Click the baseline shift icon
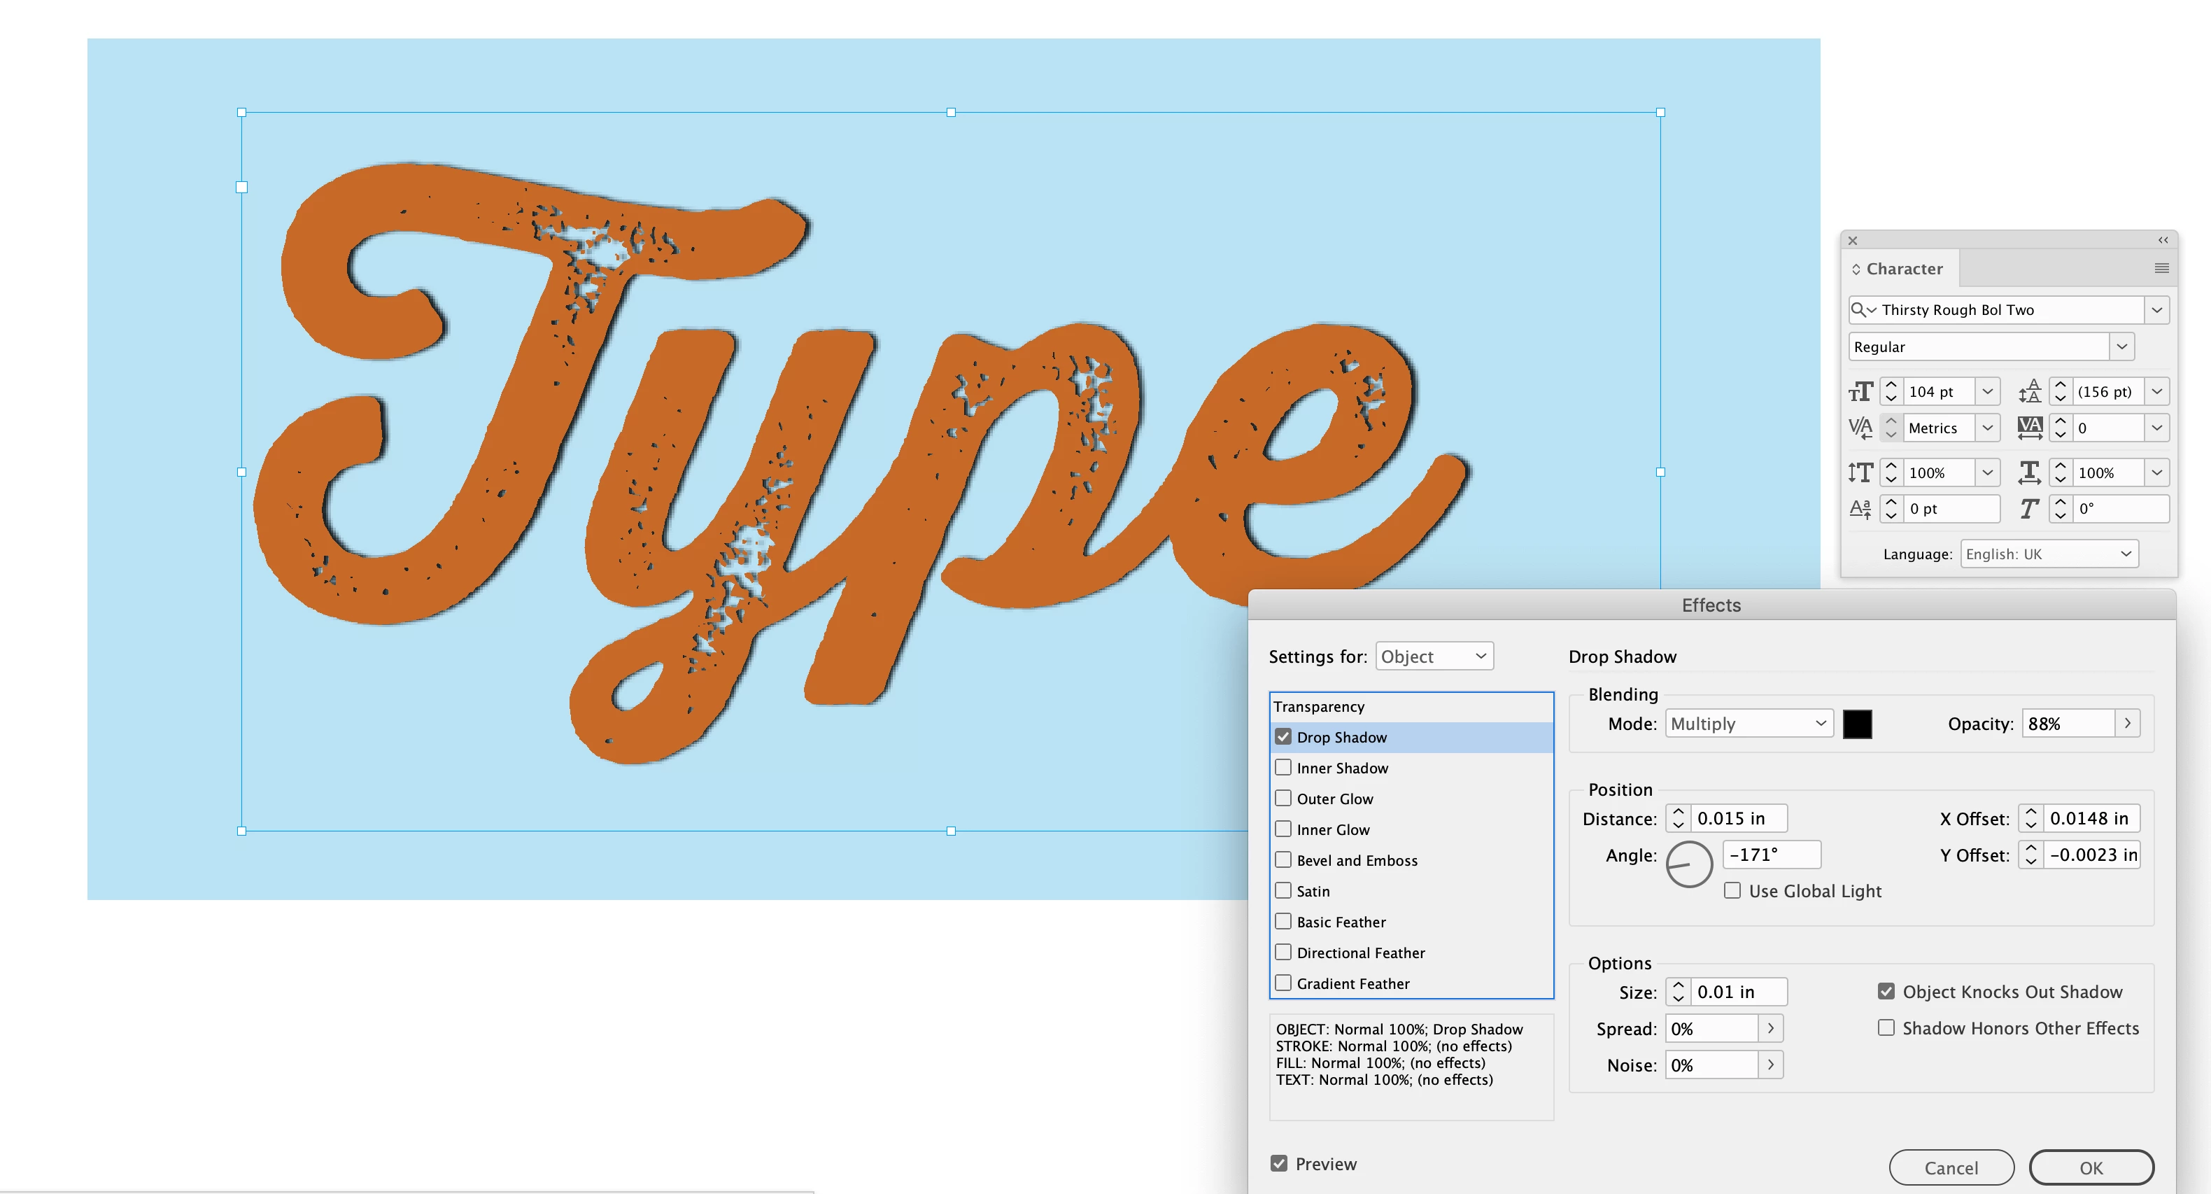 (1860, 509)
